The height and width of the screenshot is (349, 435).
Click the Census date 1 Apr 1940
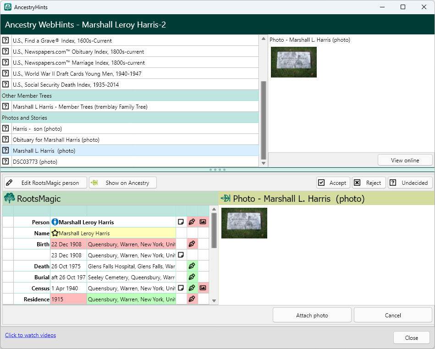click(x=68, y=288)
